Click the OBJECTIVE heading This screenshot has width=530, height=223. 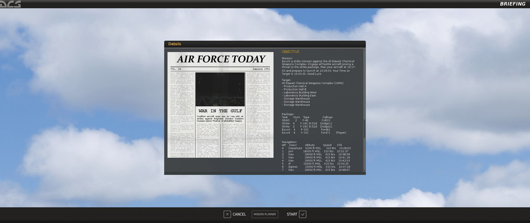pyautogui.click(x=290, y=52)
